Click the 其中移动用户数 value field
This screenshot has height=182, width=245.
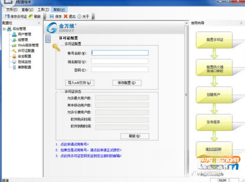click(x=122, y=105)
